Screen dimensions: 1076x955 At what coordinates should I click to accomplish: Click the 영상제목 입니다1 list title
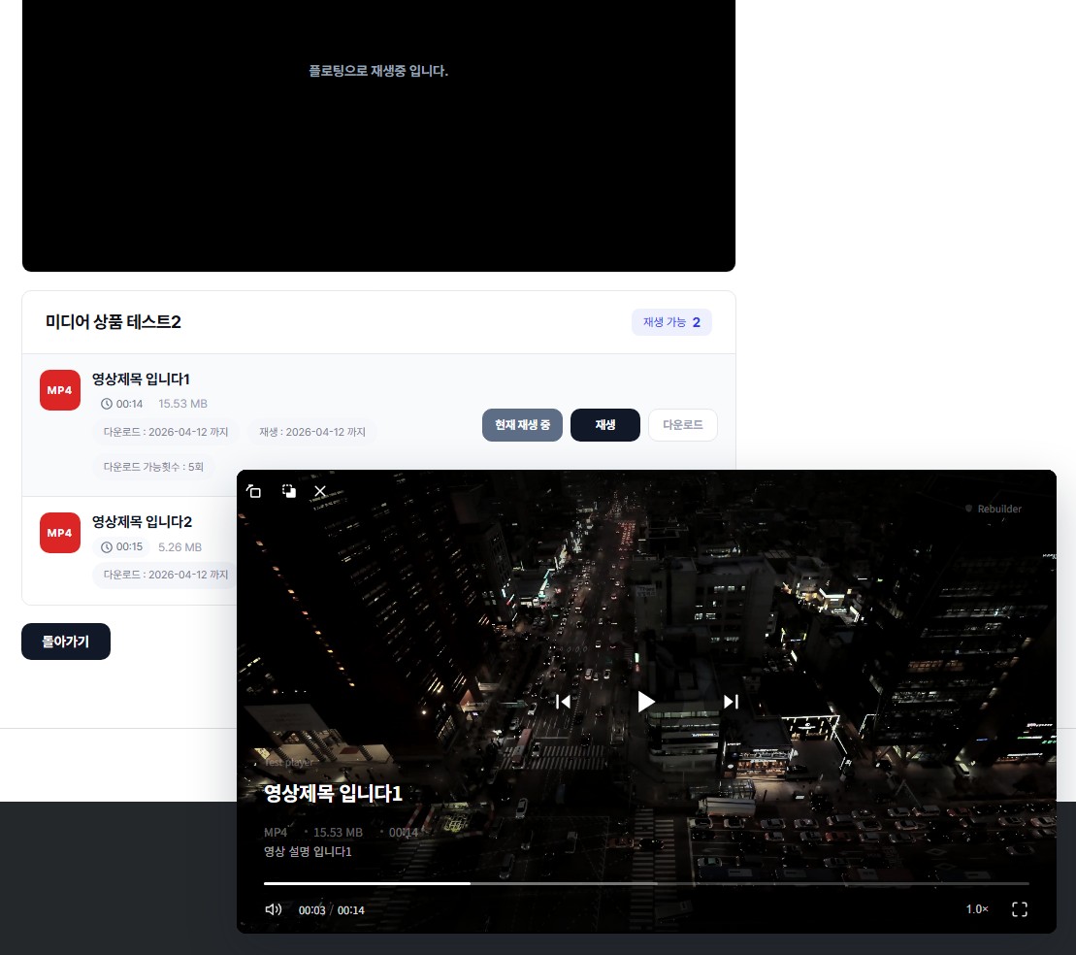pyautogui.click(x=141, y=379)
